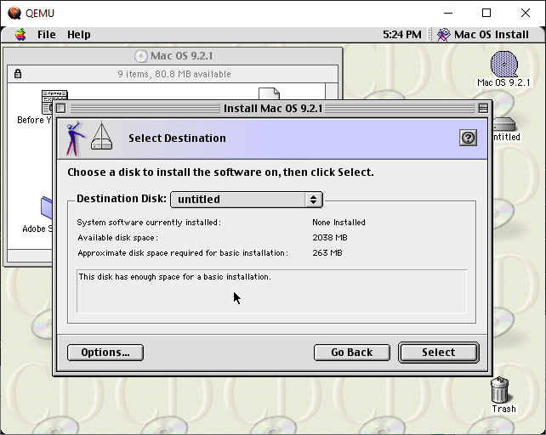Viewport: 546px width, 435px height.
Task: Select the Adobe folder icon in Finder window
Action: (x=46, y=208)
